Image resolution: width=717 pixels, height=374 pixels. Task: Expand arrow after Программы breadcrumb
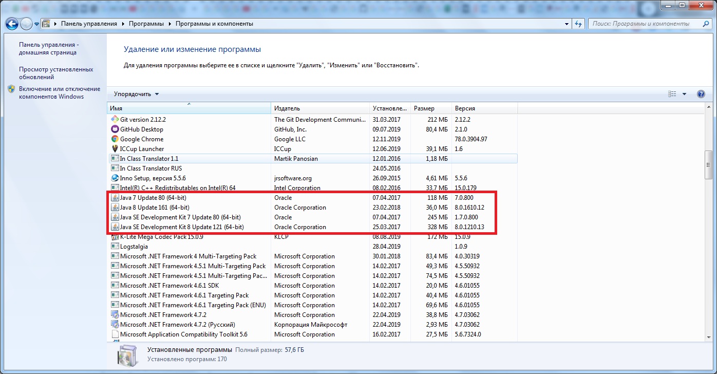click(x=169, y=24)
